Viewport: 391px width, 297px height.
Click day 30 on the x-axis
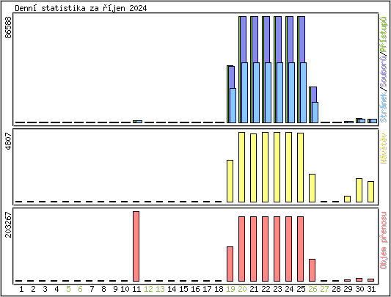tap(359, 289)
